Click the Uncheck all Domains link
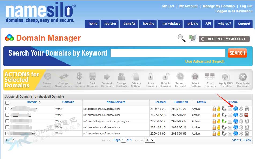255x159 pixels. tap(49, 97)
